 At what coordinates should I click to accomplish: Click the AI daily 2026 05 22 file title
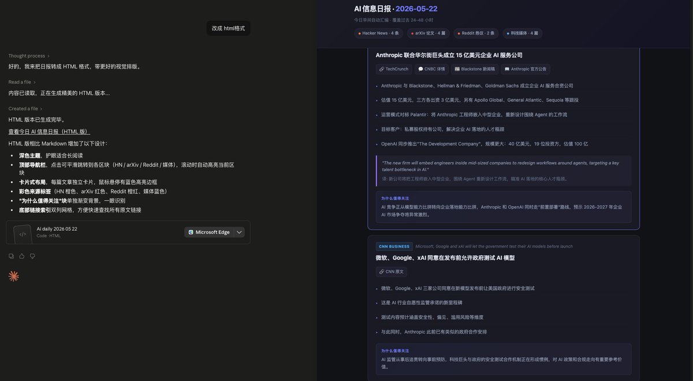(x=57, y=229)
